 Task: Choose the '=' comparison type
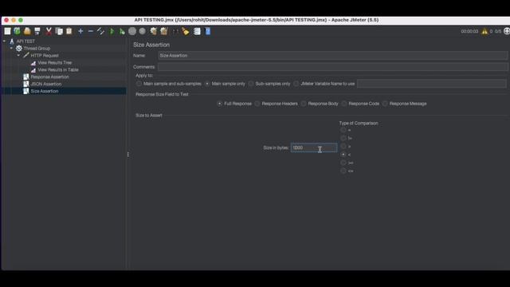pos(343,130)
